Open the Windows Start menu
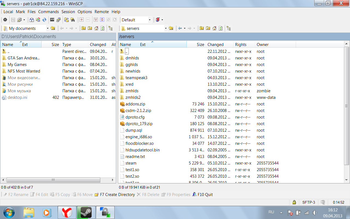The width and height of the screenshot is (350, 219). (9, 212)
